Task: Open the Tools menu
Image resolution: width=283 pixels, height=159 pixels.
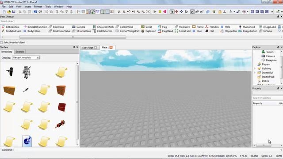Action: (x=48, y=7)
